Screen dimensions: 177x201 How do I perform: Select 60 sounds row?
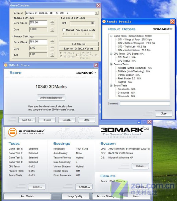click(126, 96)
